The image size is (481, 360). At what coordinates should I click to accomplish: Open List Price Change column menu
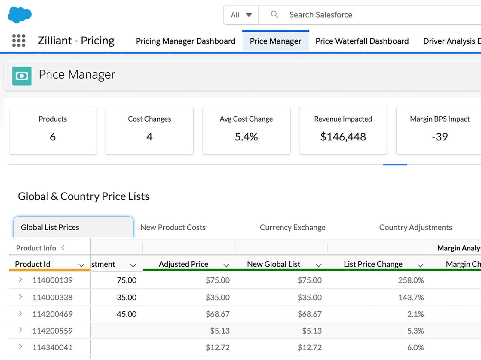click(x=420, y=265)
